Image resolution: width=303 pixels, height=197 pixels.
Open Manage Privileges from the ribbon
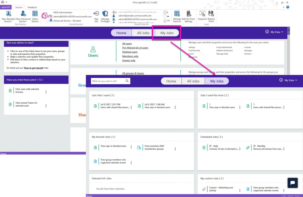(x=105, y=17)
